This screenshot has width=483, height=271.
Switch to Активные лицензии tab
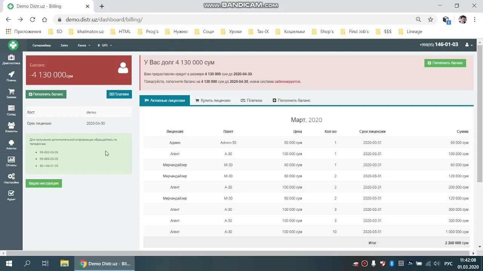tap(165, 100)
